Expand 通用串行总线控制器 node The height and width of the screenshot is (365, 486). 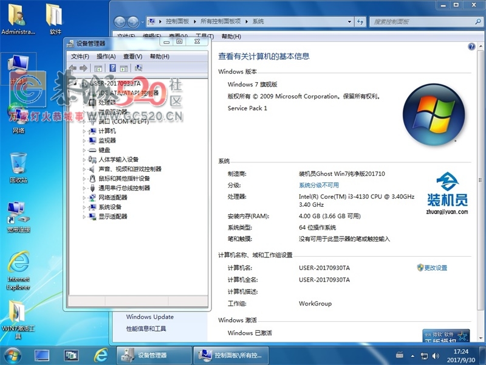(84, 188)
